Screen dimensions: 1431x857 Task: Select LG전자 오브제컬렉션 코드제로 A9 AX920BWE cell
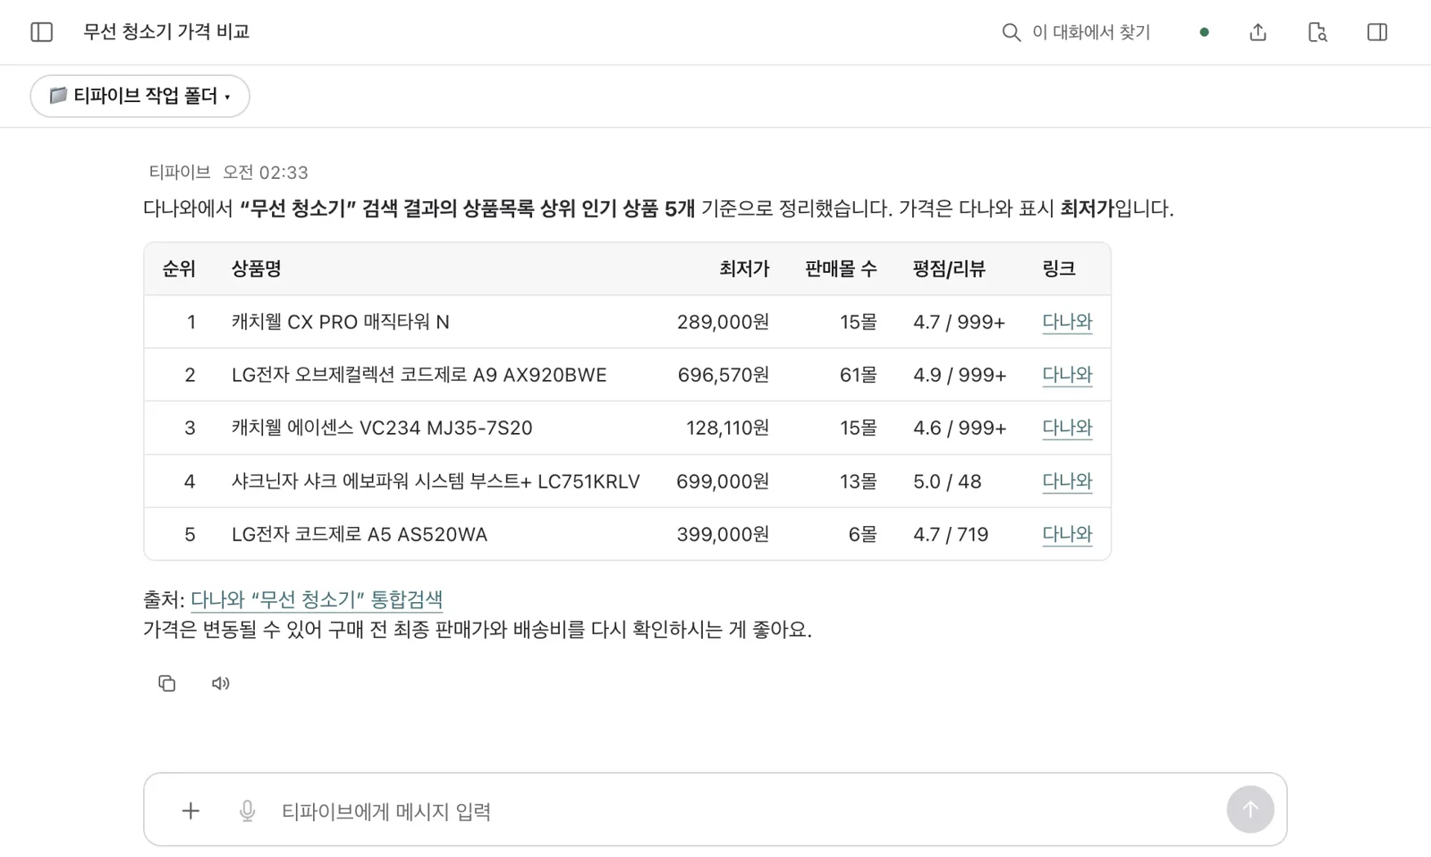tap(419, 375)
